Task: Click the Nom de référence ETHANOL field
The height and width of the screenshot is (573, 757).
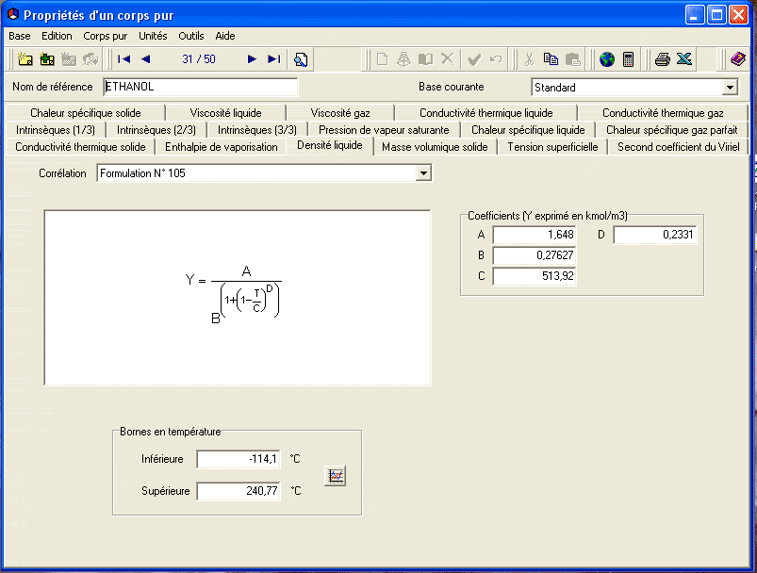Action: click(201, 87)
